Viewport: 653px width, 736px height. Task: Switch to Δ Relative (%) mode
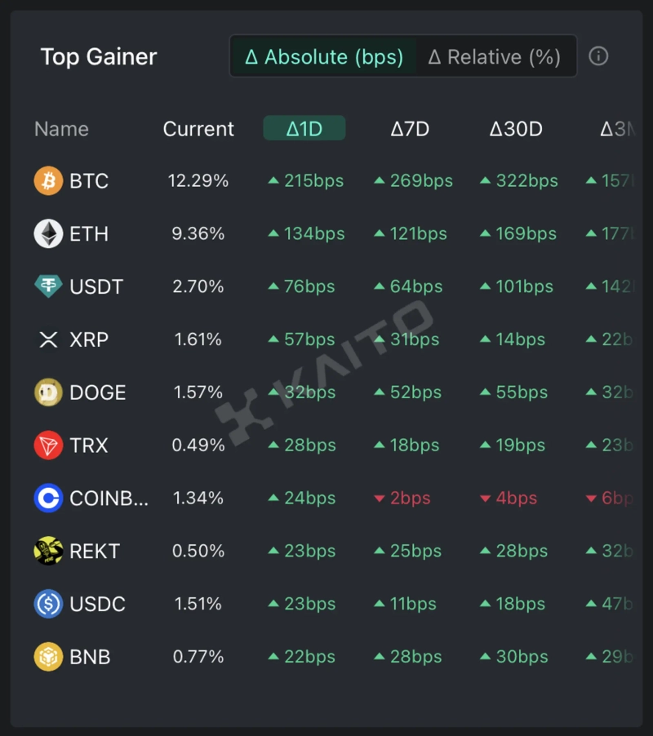pyautogui.click(x=495, y=57)
